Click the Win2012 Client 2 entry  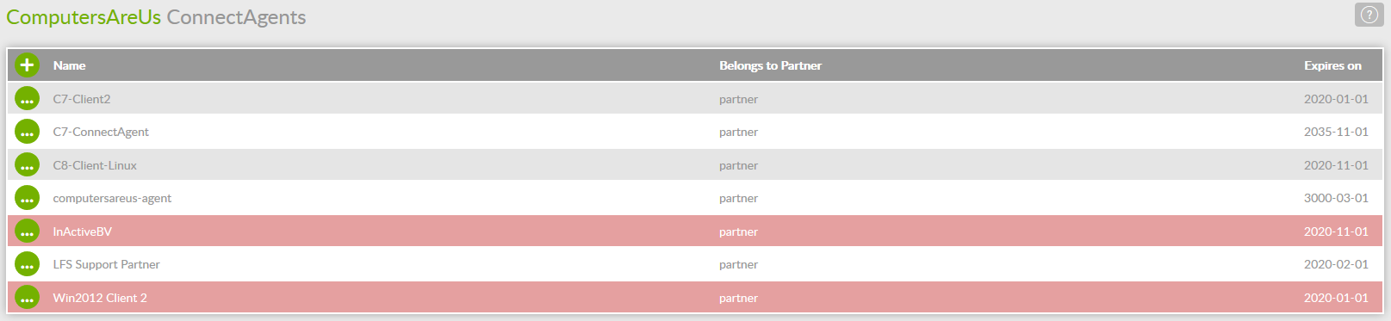(100, 298)
